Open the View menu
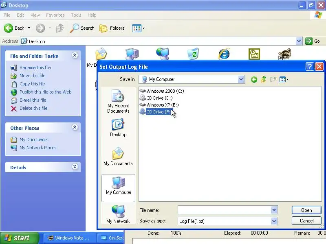 pyautogui.click(x=35, y=15)
